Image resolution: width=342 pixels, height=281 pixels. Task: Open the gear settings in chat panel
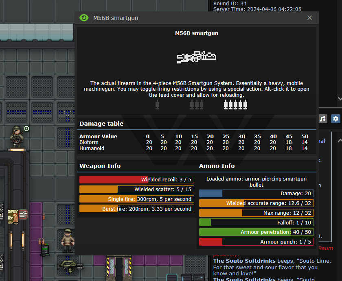(x=335, y=119)
